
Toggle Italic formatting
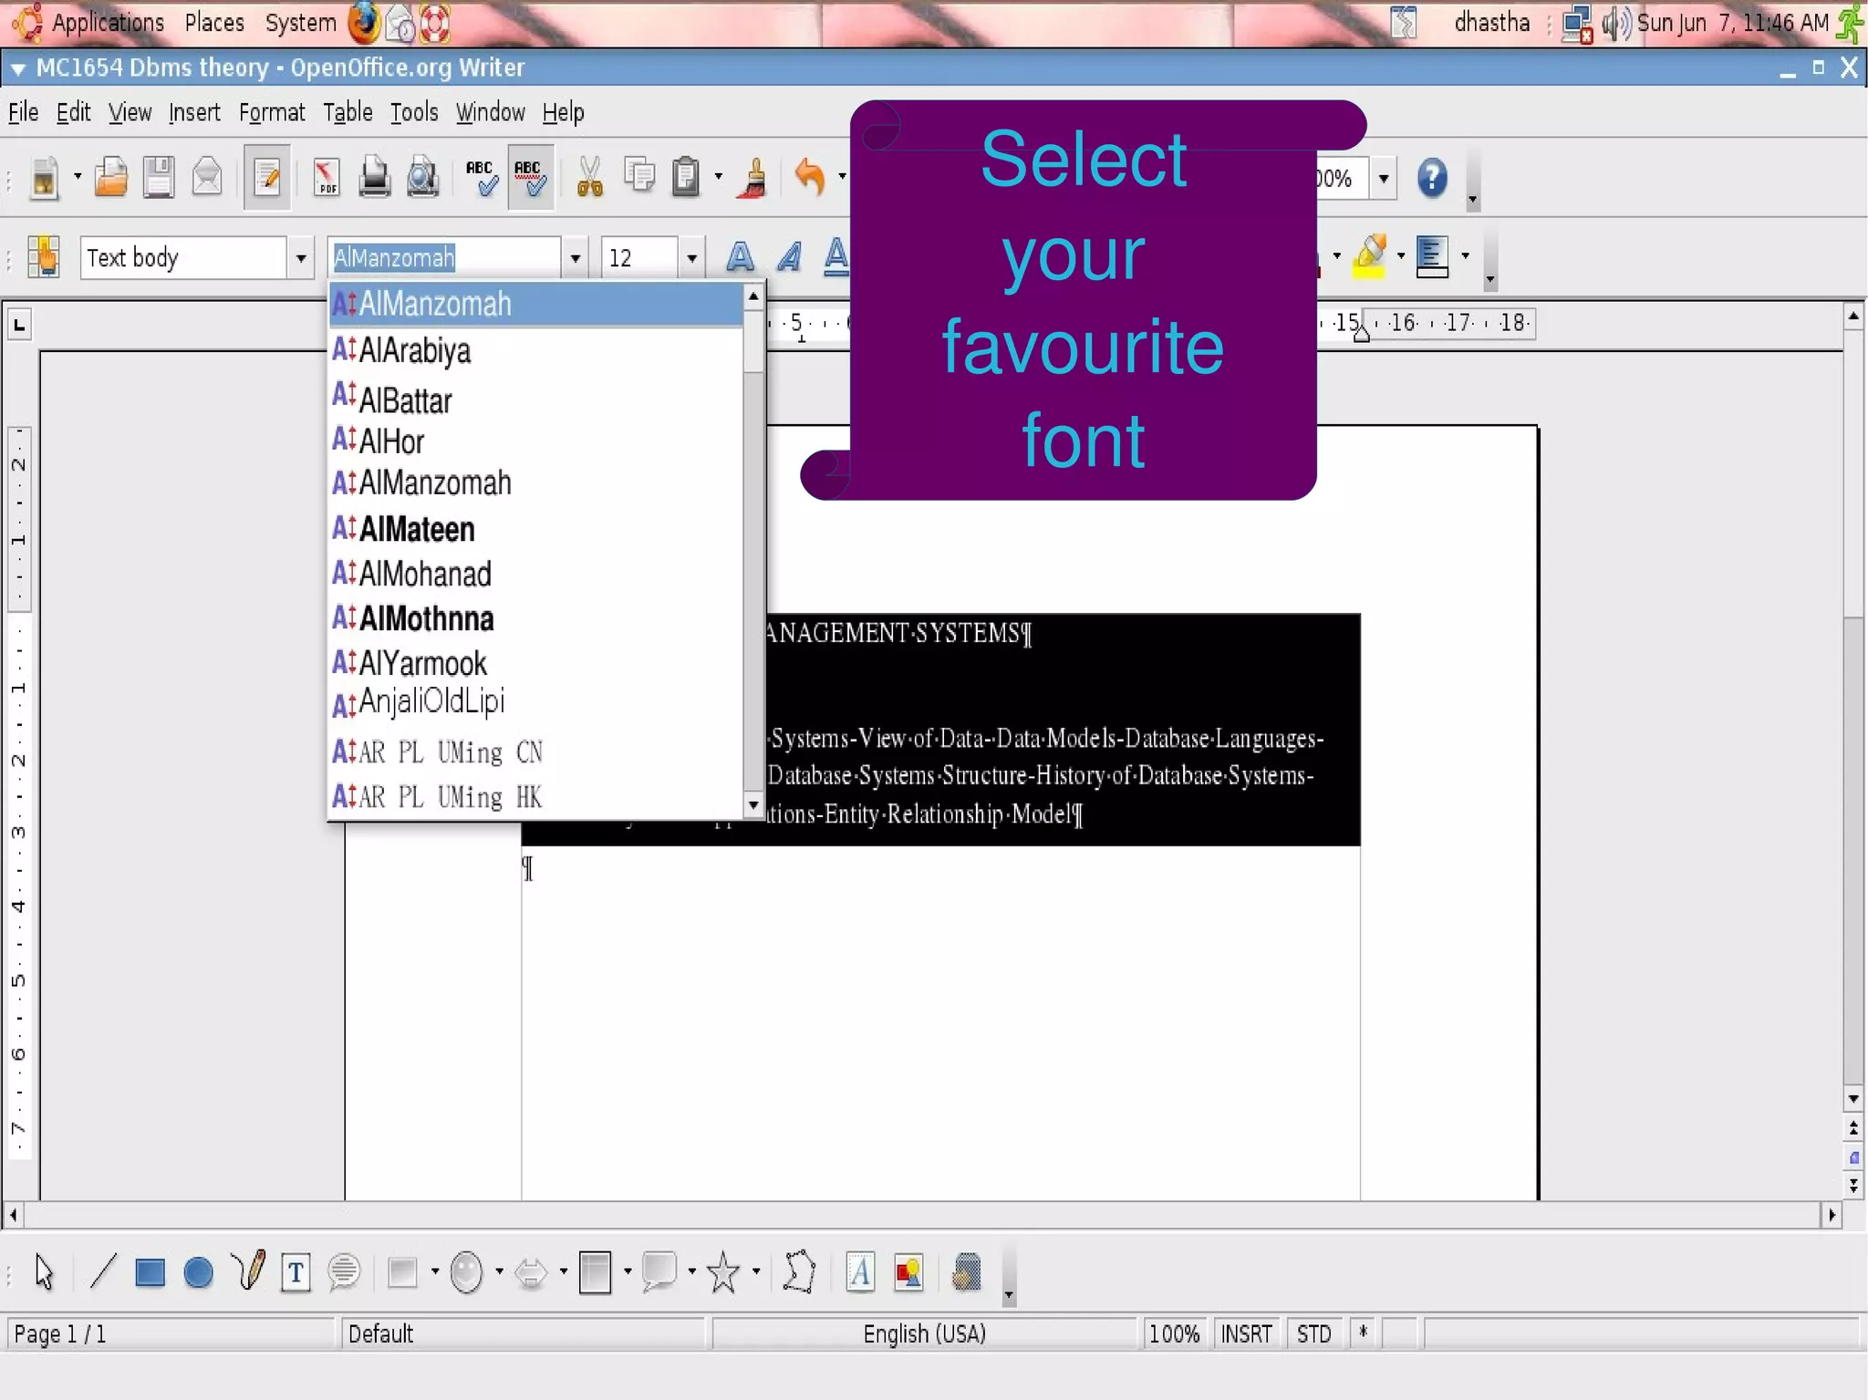(790, 257)
